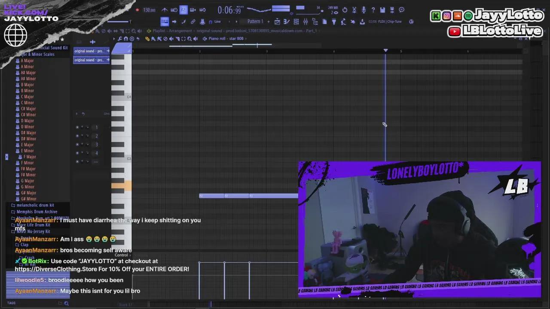Select the Paint brush tool in piano roll
Screen dimensions: 550x309
point(153,39)
